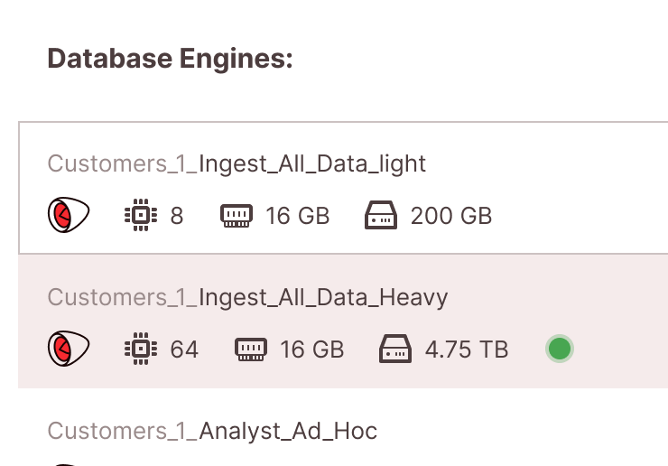Click the Firebolt engine logo for Ingest_All_Data_light
This screenshot has height=466, width=668.
69,216
